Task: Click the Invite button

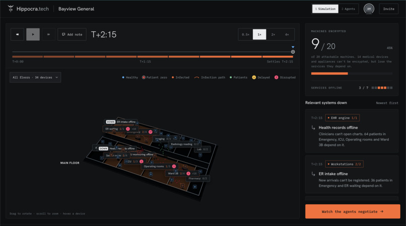Action: pos(389,9)
